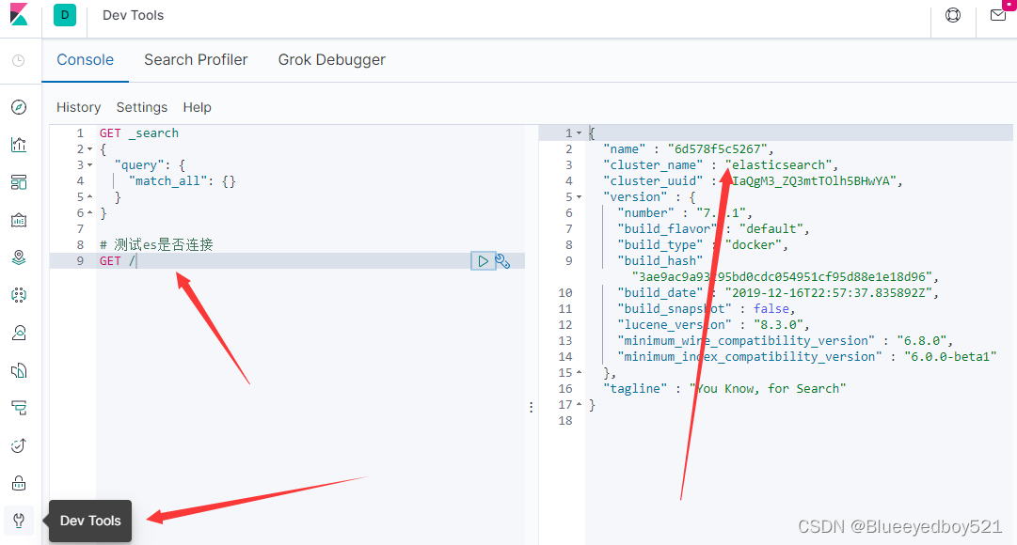Toggle fold arrow at response line 15

coord(580,373)
